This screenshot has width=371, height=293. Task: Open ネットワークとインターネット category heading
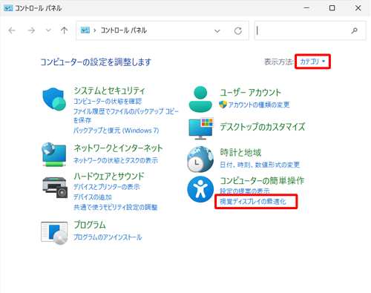(118, 148)
